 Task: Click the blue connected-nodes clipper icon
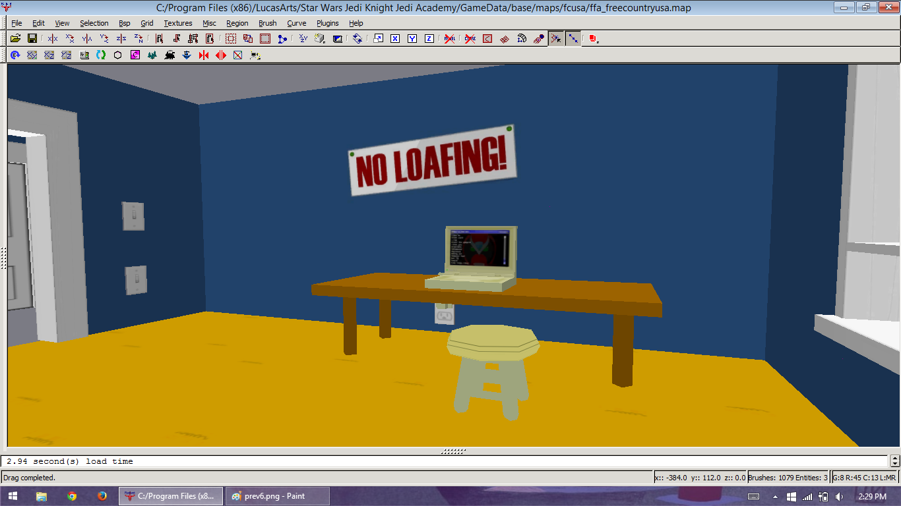[x=282, y=39]
